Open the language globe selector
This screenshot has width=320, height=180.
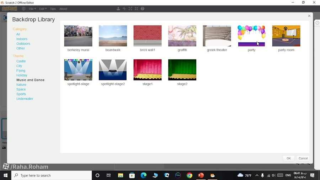coord(24,9)
